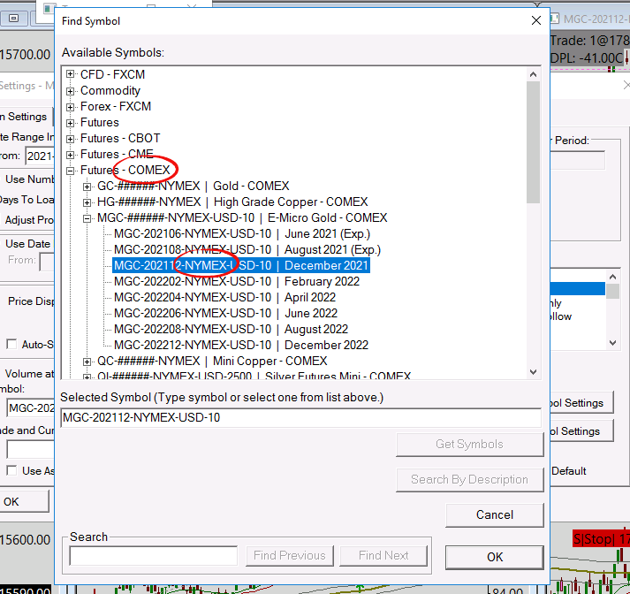Image resolution: width=630 pixels, height=594 pixels.
Task: Expand the Commodity tree node
Action: (71, 91)
